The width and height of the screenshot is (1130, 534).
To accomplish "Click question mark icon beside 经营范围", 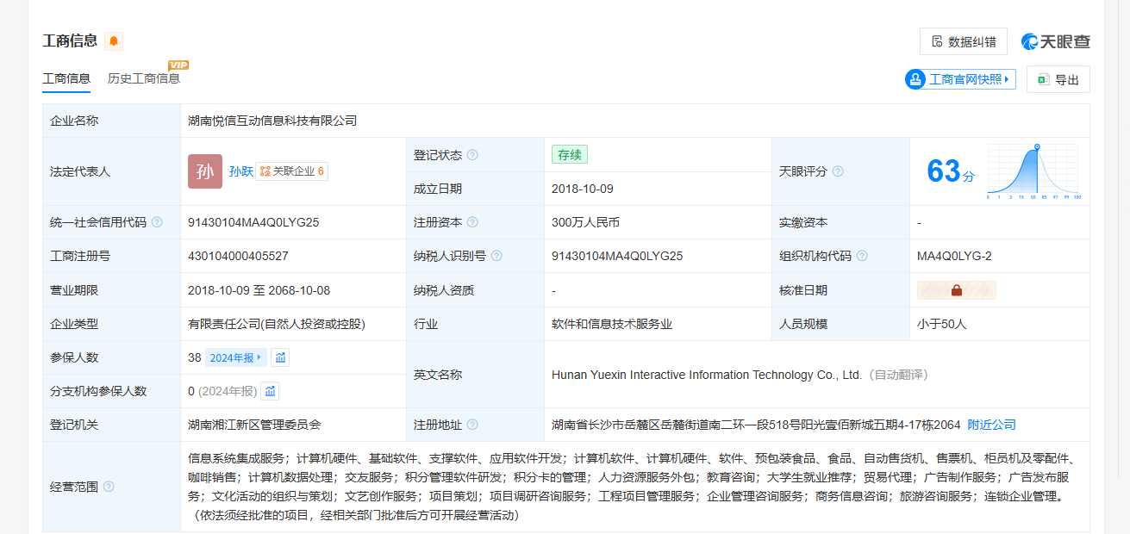I will 109,487.
